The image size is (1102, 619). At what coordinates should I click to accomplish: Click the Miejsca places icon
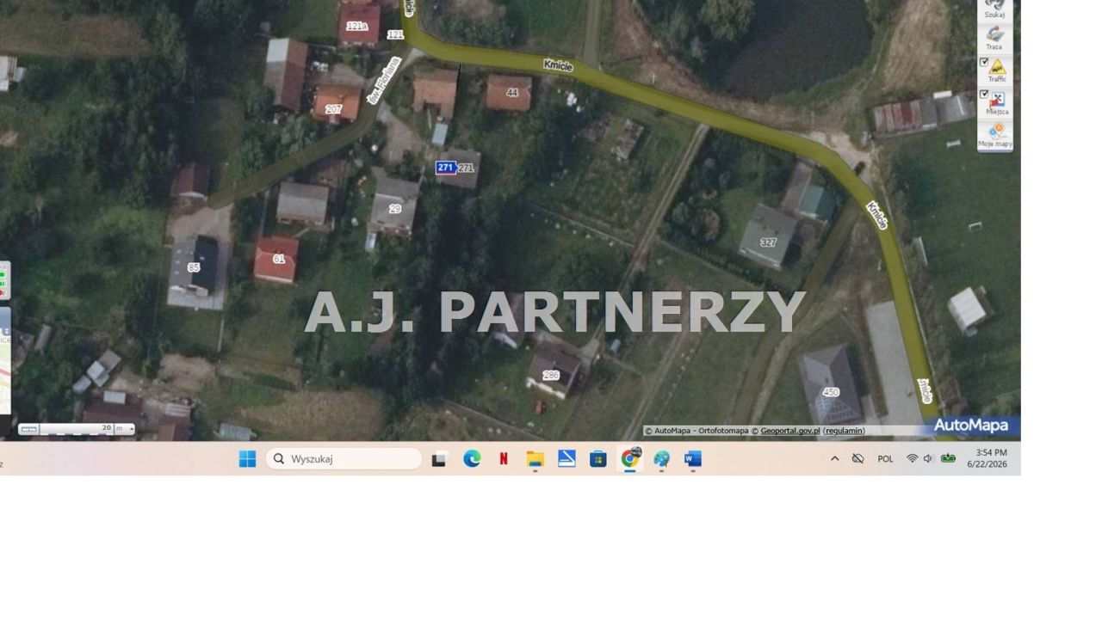pos(998,100)
